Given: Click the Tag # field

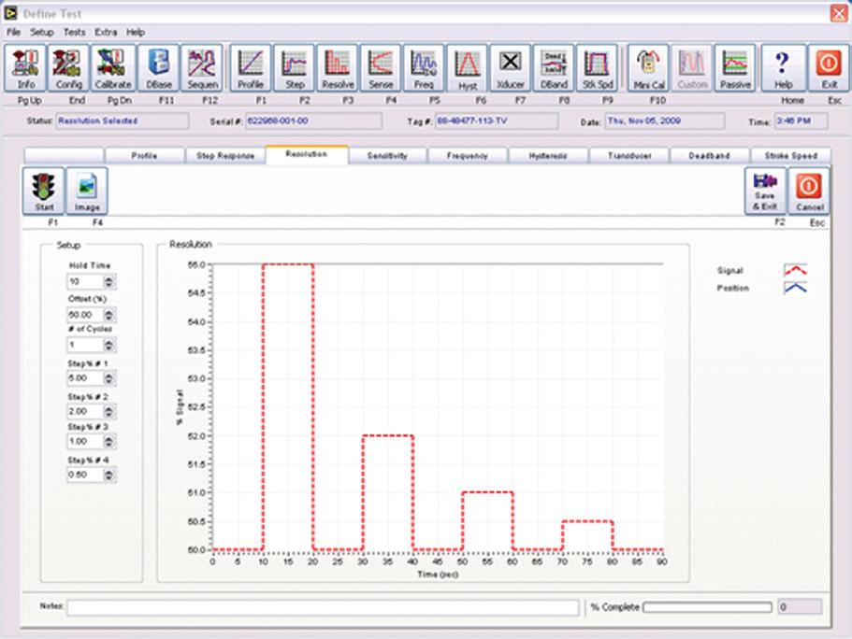Looking at the screenshot, I should coord(497,121).
